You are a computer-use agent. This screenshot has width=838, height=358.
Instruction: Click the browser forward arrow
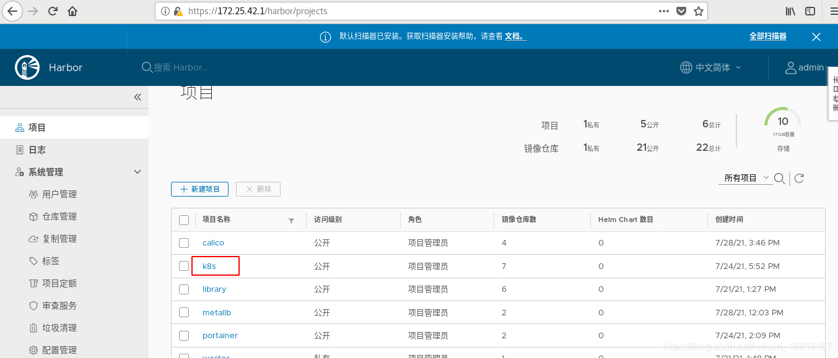point(33,11)
